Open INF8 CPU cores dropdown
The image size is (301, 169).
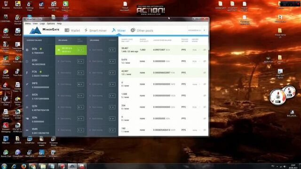[x=80, y=84]
